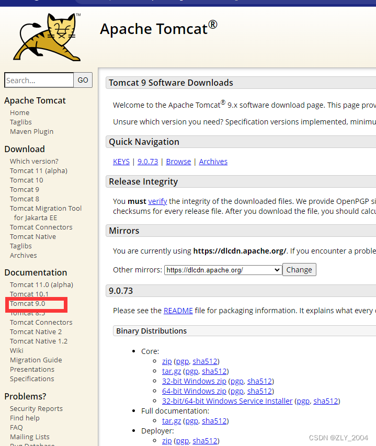Open pgp signature for Core tar.gz
This screenshot has height=446, width=376.
(192, 371)
